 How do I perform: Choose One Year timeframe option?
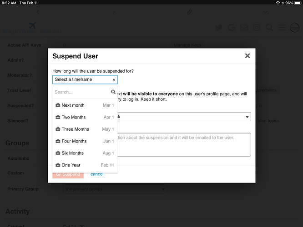point(85,165)
